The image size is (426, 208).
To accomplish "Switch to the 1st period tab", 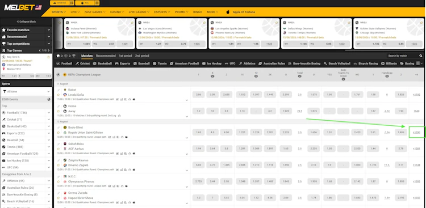I will 126,56.
